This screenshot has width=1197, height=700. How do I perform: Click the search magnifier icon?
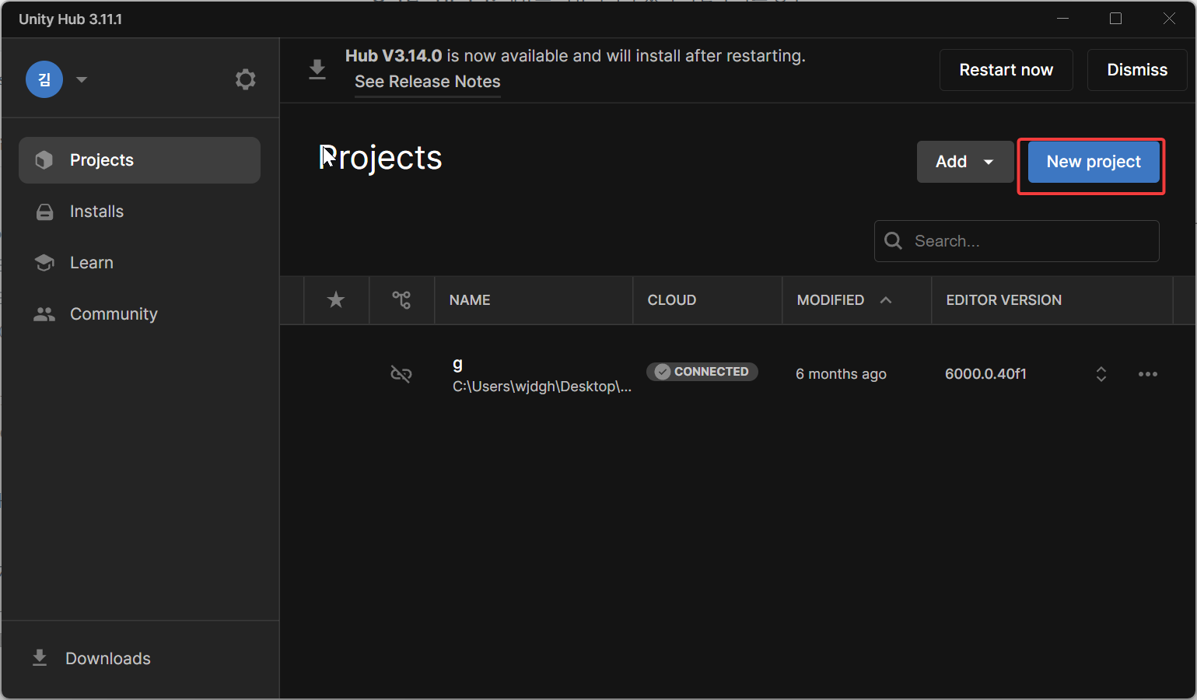click(x=894, y=241)
